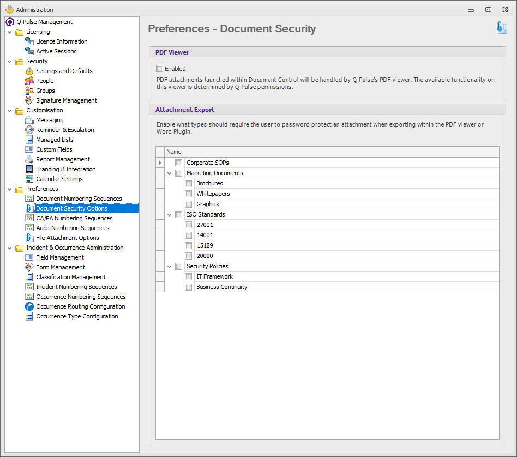
Task: Check the 15189 checkbox
Action: 189,245
